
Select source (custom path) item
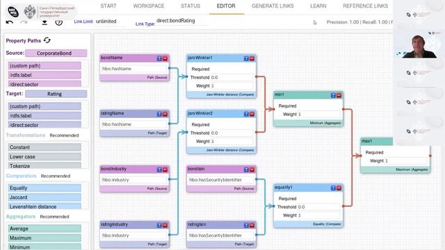click(x=44, y=66)
